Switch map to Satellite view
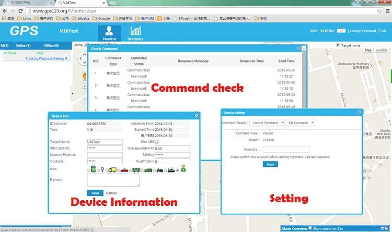The height and width of the screenshot is (232, 392). tap(381, 50)
